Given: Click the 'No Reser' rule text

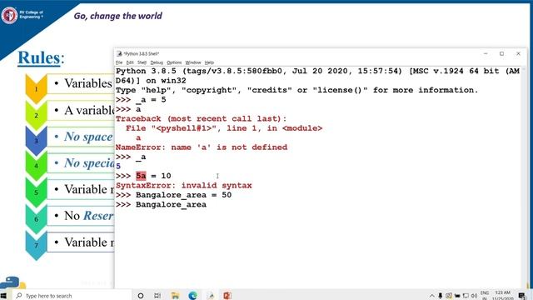Looking at the screenshot, I should point(89,216).
